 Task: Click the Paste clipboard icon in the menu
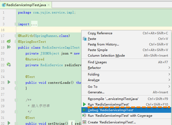[85, 39]
